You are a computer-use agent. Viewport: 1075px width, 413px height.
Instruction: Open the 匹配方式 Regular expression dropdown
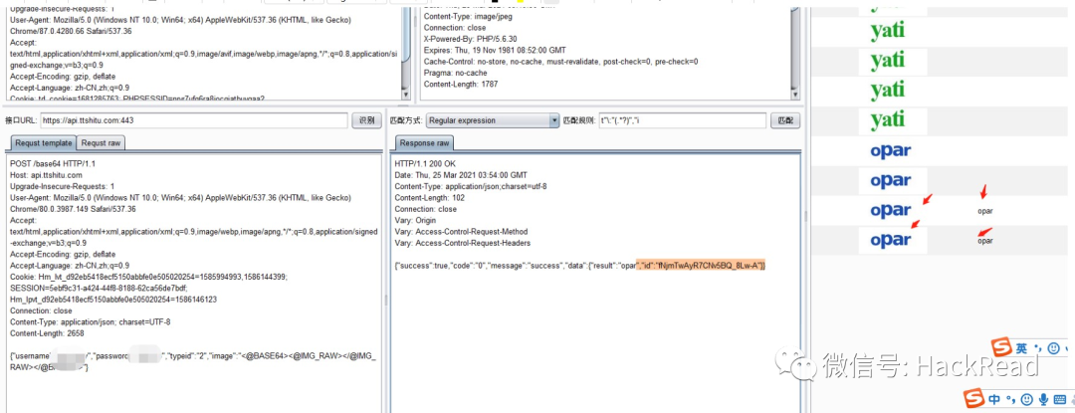pyautogui.click(x=493, y=120)
